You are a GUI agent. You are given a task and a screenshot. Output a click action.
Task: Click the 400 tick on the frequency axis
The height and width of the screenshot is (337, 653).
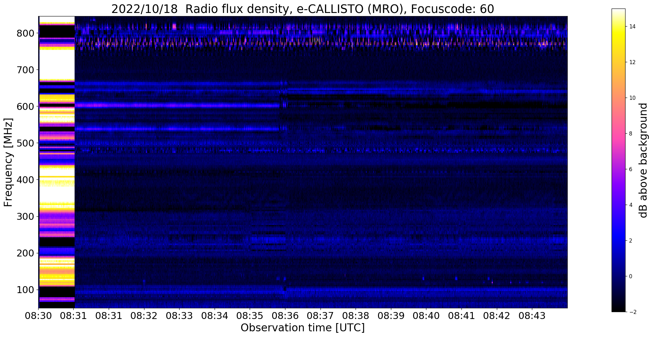coord(26,180)
